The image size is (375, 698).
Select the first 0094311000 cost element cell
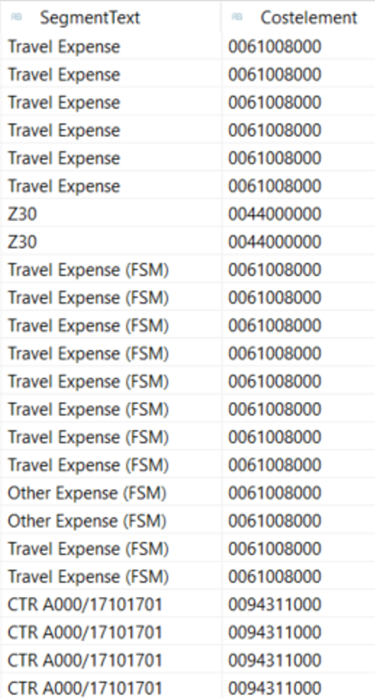[x=298, y=604]
